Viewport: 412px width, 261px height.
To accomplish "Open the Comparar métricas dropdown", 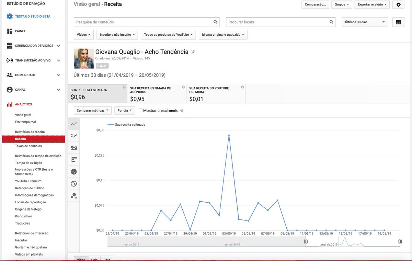I will point(93,111).
